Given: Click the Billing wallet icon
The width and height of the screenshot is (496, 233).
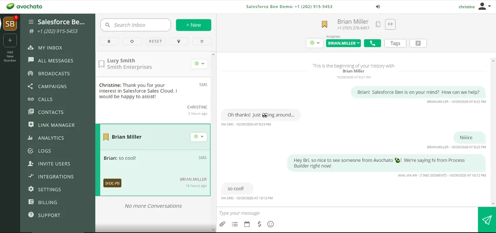Looking at the screenshot, I should click(31, 202).
